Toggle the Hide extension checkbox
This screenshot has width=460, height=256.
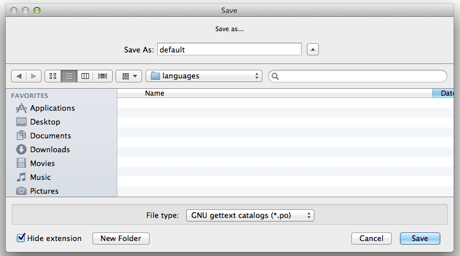21,238
